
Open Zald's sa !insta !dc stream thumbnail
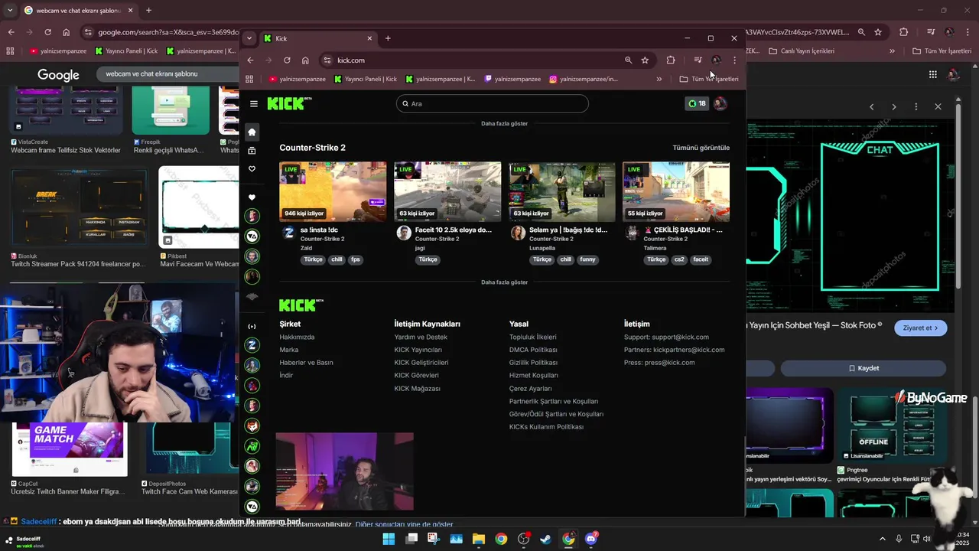333,192
